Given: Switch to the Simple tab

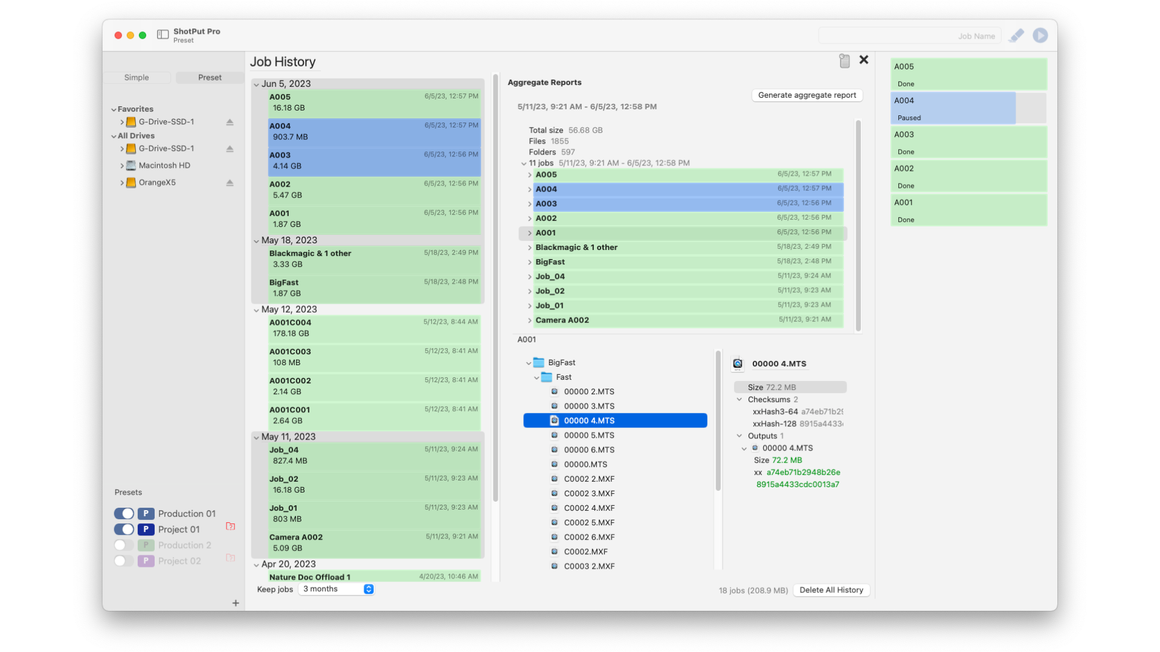Looking at the screenshot, I should pyautogui.click(x=137, y=77).
